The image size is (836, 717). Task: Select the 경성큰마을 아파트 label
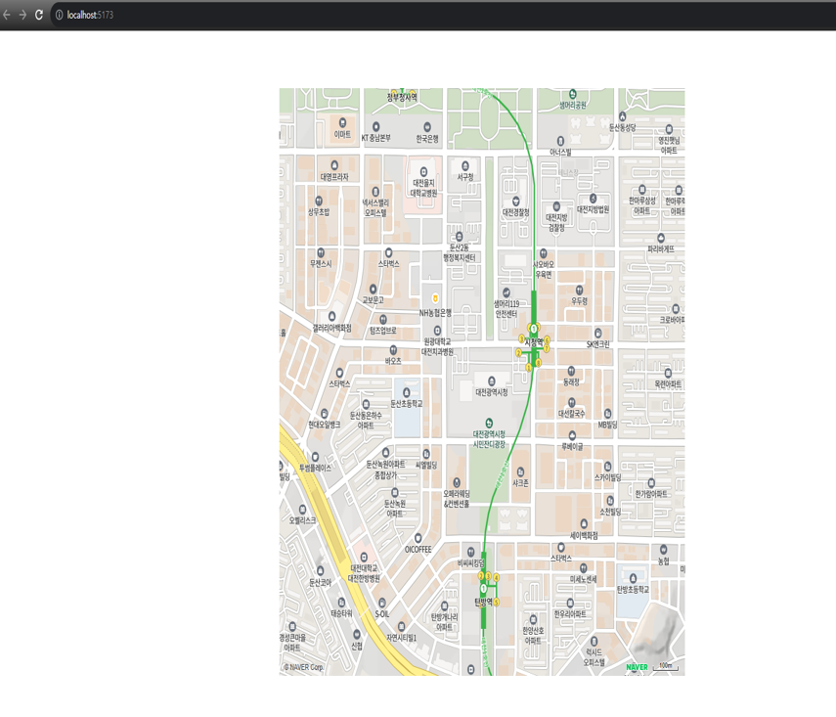tap(292, 643)
